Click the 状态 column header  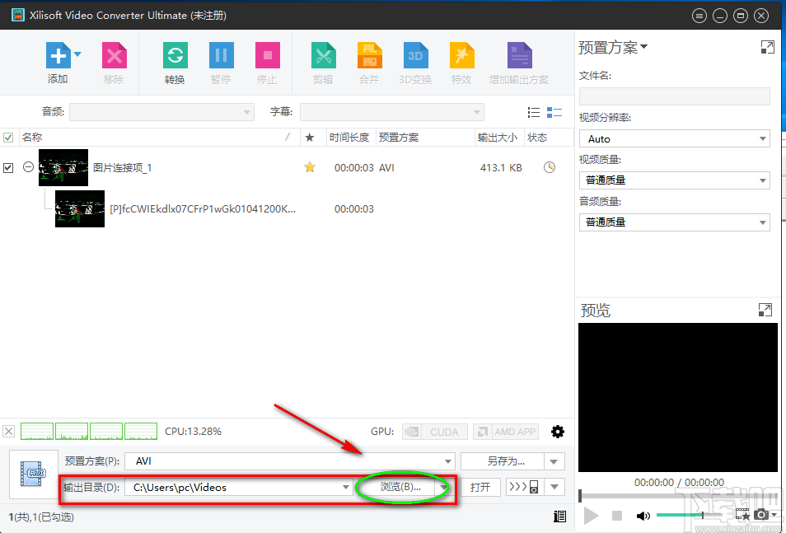[x=549, y=138]
